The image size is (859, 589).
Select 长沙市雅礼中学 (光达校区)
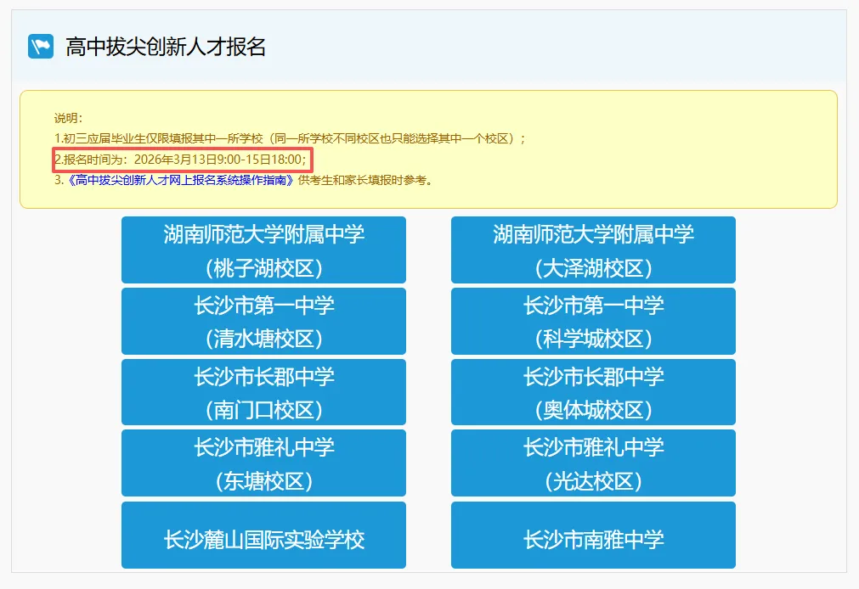(593, 463)
